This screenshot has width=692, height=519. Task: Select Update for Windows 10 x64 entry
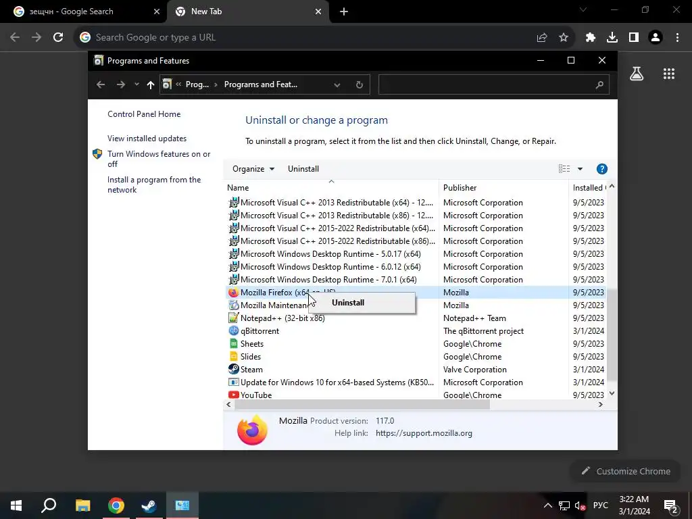tap(415, 382)
